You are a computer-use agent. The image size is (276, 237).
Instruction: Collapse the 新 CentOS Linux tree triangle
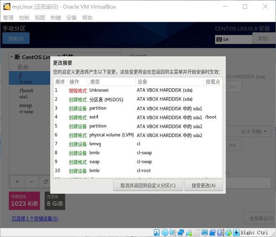11,57
